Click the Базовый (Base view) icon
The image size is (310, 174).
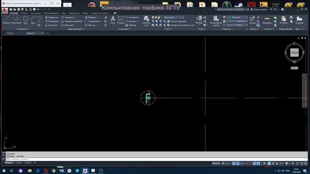tap(299, 20)
